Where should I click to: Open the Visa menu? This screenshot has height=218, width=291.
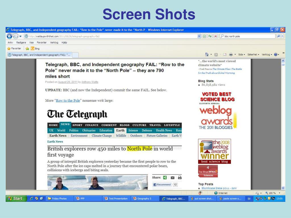pyautogui.click(x=31, y=43)
